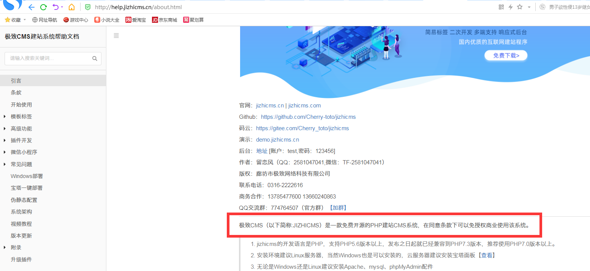Open 京东商城 from the favorites bar
This screenshot has width=590, height=271.
coord(164,20)
